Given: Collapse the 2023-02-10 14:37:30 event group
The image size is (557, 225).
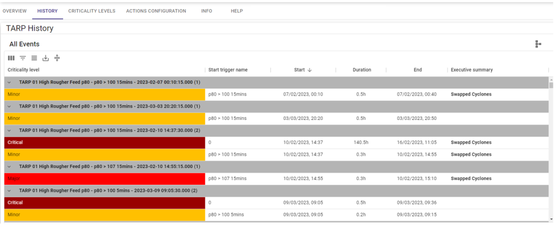Looking at the screenshot, I should click(9, 131).
